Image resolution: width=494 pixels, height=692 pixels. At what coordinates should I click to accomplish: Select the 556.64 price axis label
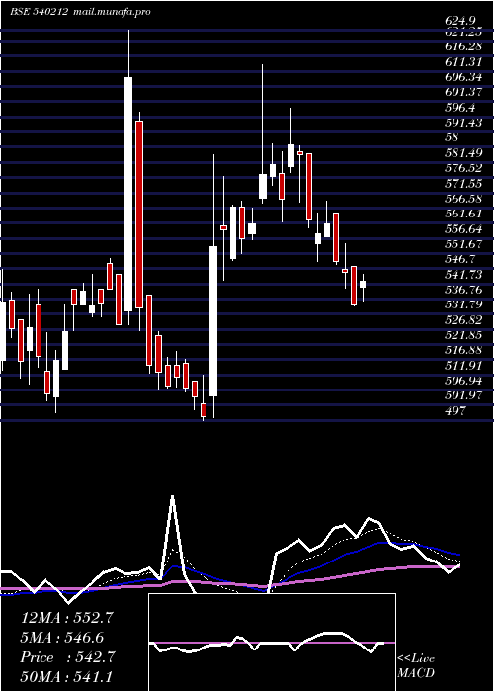[x=464, y=228]
